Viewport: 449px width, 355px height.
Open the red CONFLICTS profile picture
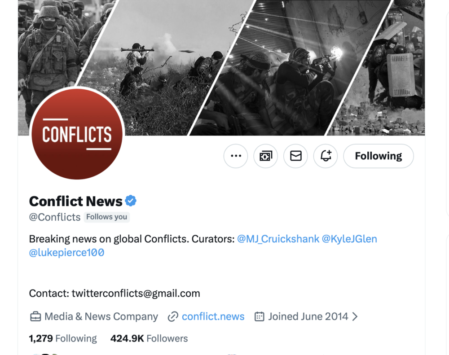pyautogui.click(x=77, y=134)
